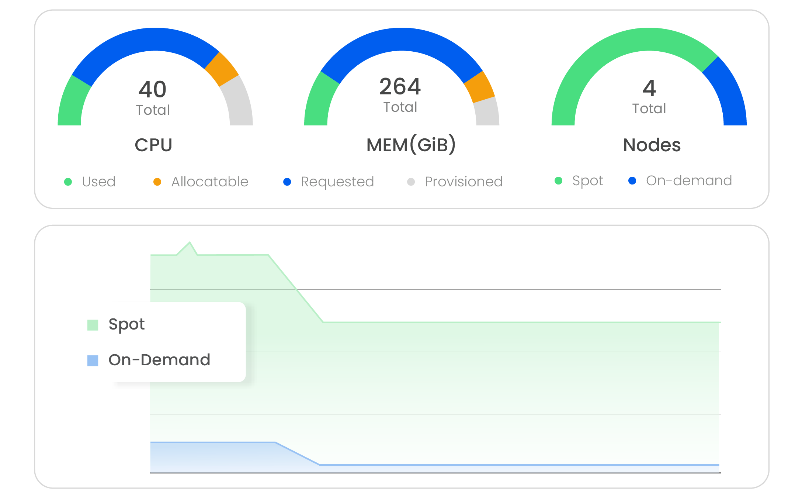
Task: Toggle the Provisioned legend label
Action: pyautogui.click(x=464, y=182)
